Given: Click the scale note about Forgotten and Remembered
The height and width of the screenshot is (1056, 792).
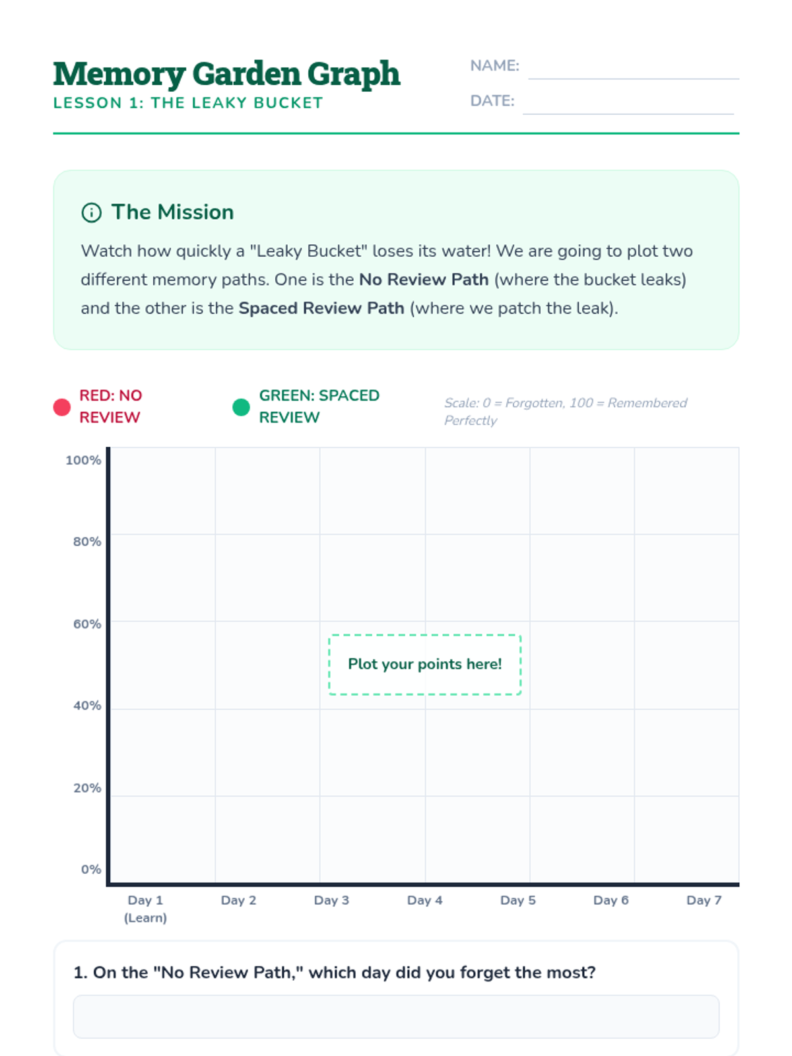Looking at the screenshot, I should click(565, 411).
